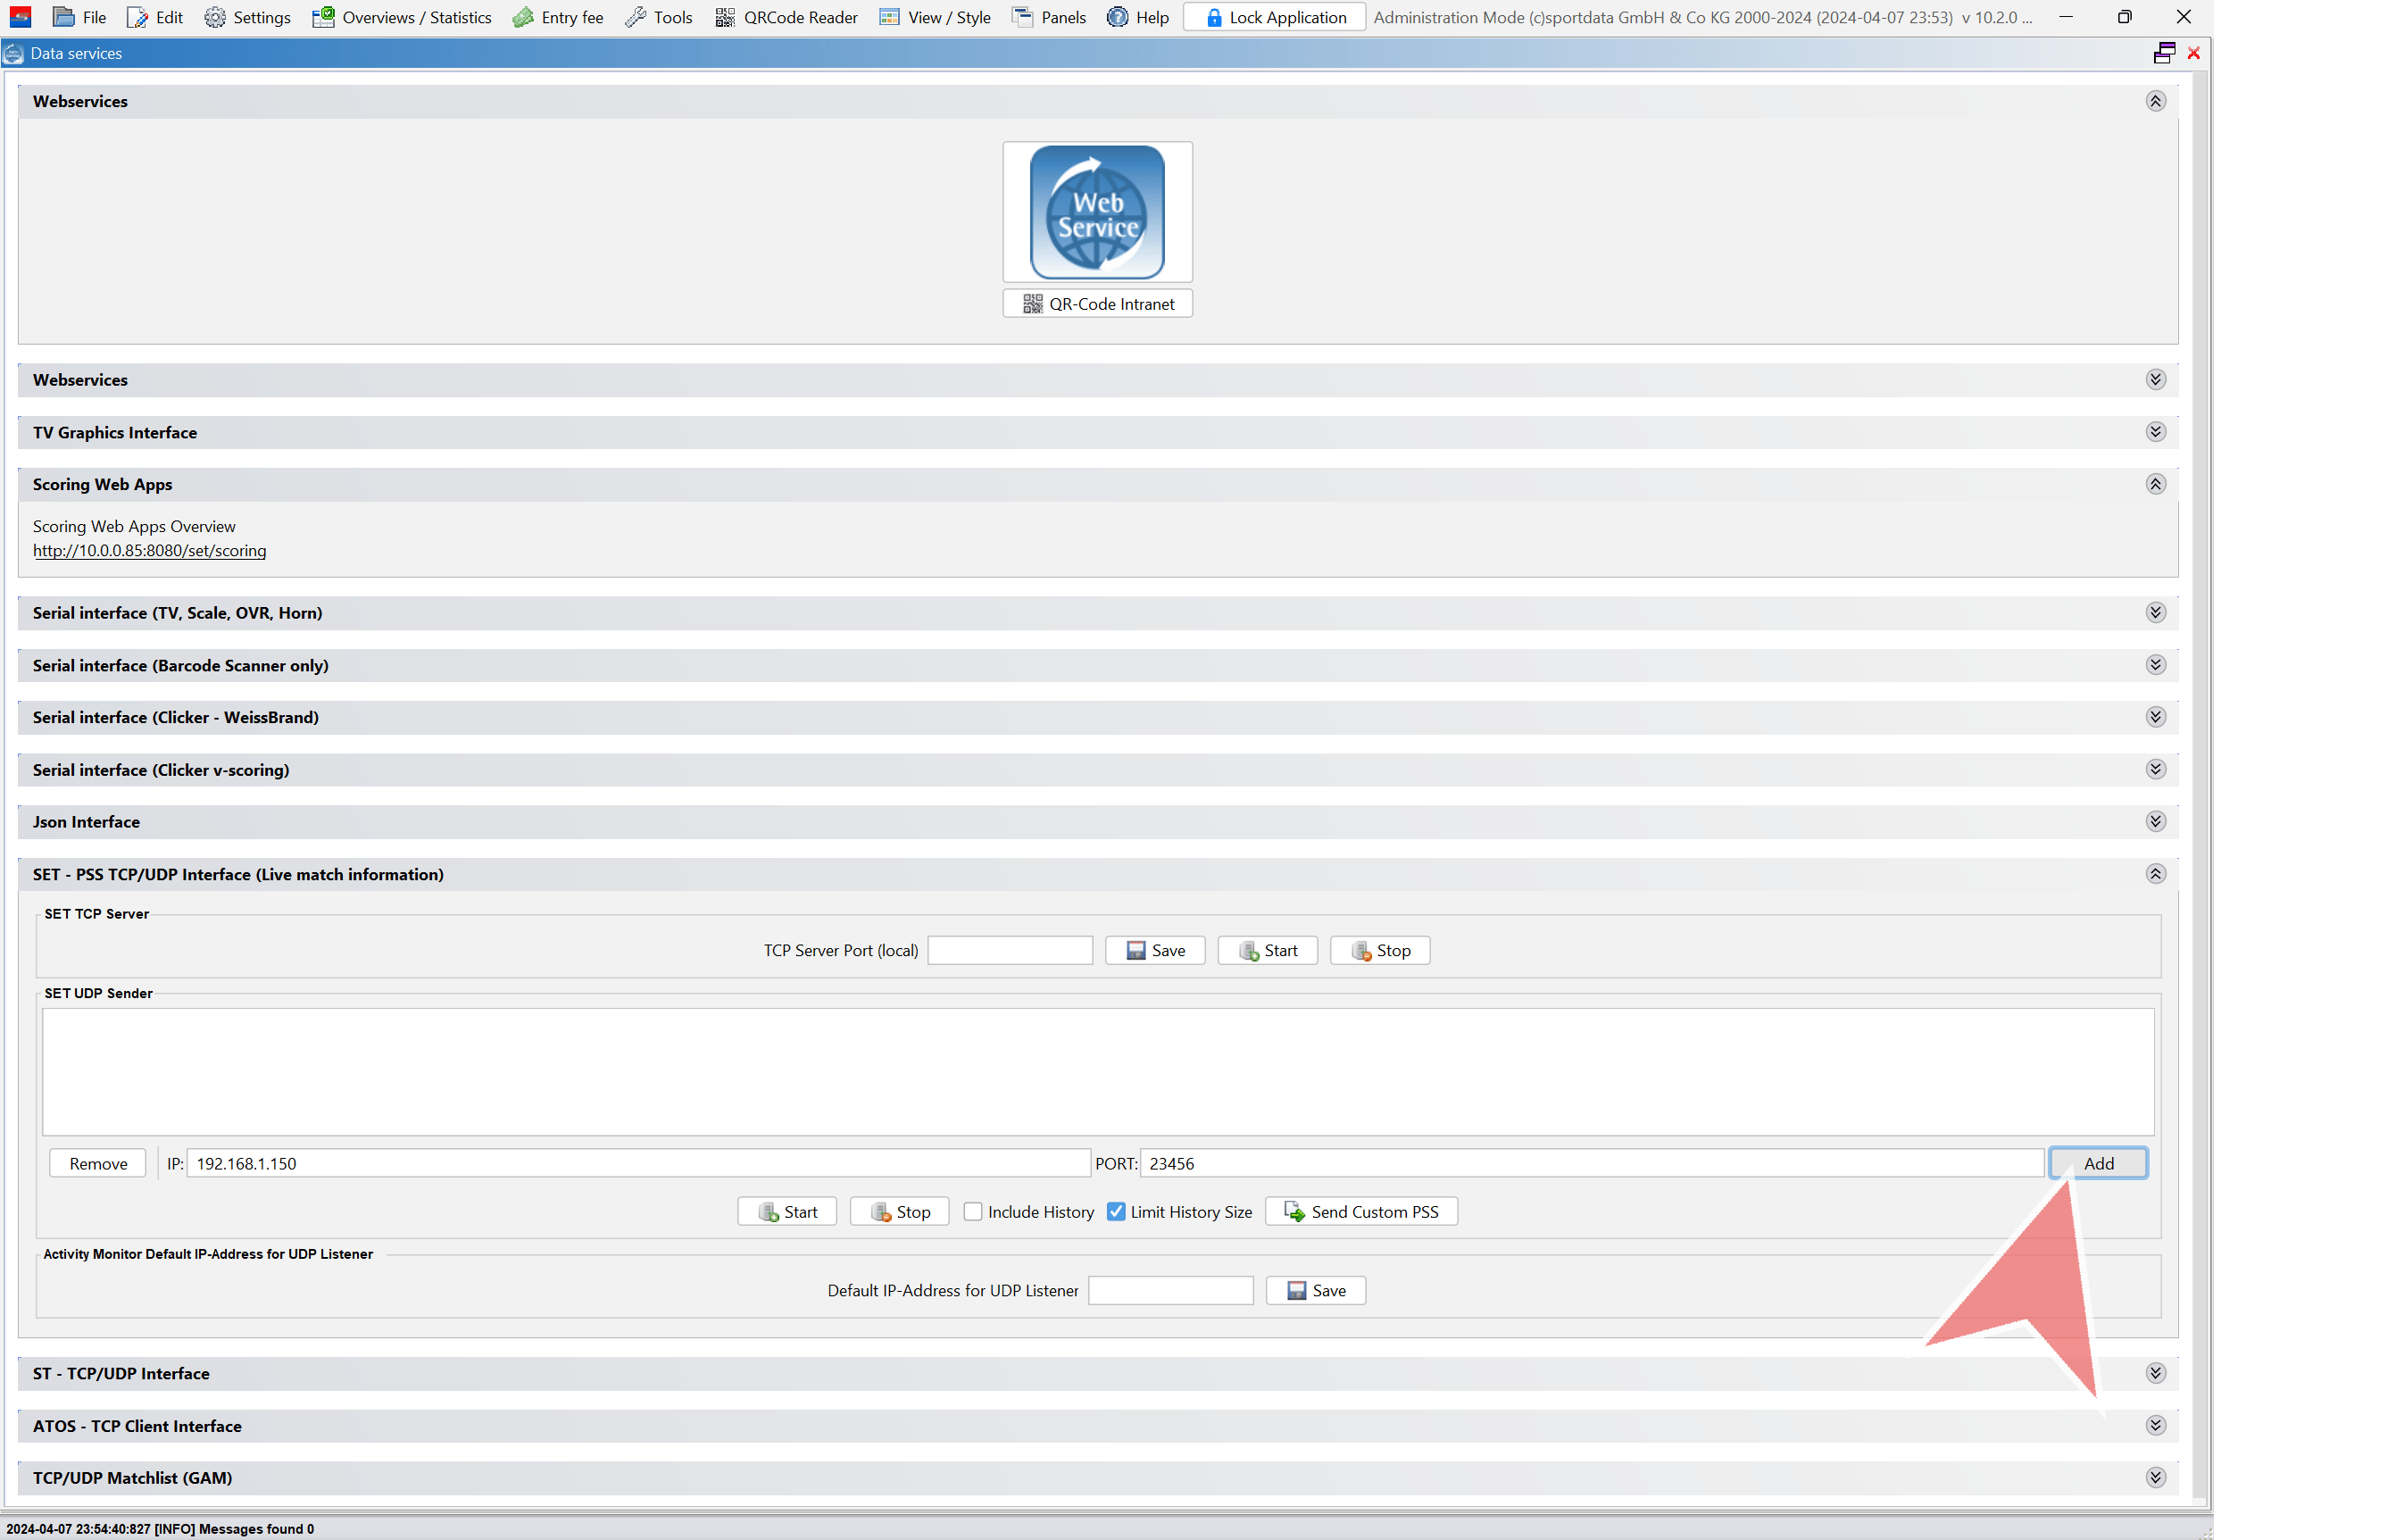2404x1540 pixels.
Task: Click the QR-Code Intranet button
Action: 1097,304
